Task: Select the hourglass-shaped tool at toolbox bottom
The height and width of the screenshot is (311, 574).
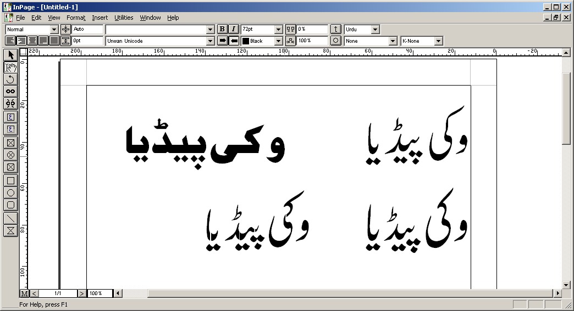Action: (10, 230)
